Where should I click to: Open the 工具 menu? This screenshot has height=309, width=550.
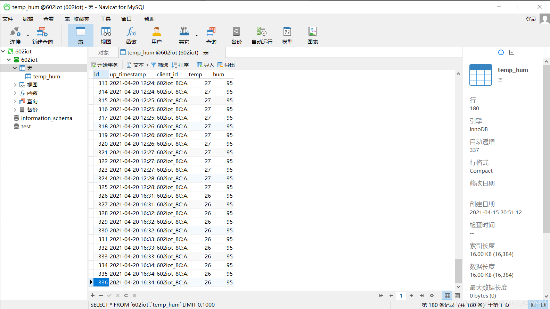tap(106, 19)
